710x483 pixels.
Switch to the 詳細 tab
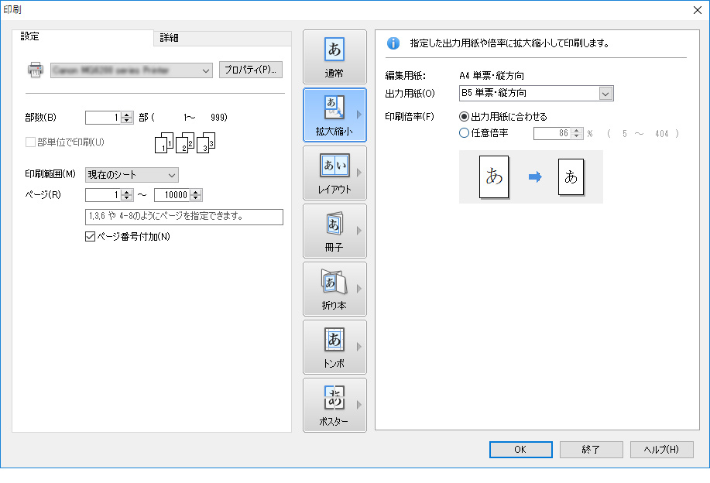[169, 38]
